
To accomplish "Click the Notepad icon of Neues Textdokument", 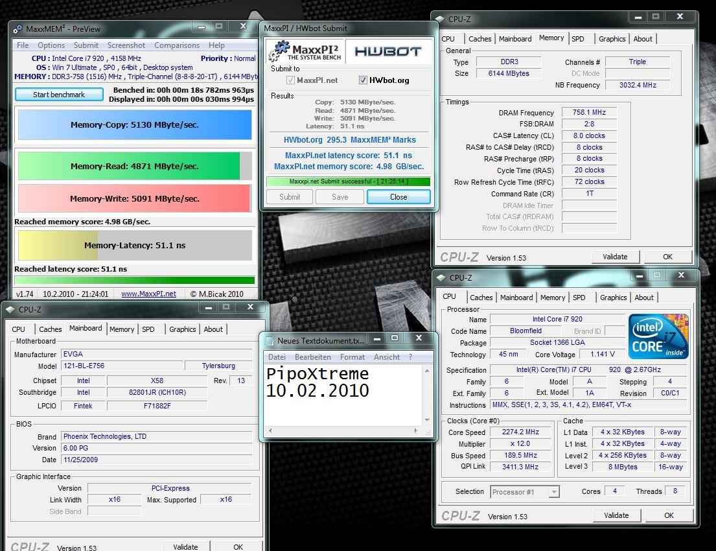I will click(270, 341).
